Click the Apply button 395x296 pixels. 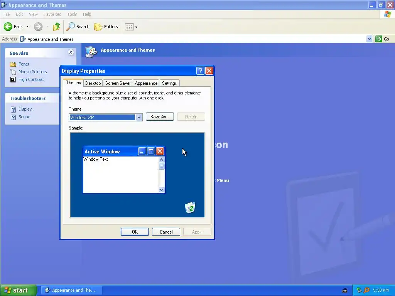click(197, 232)
